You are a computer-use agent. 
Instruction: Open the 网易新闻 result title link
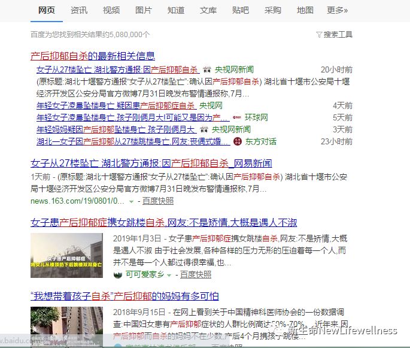151,164
